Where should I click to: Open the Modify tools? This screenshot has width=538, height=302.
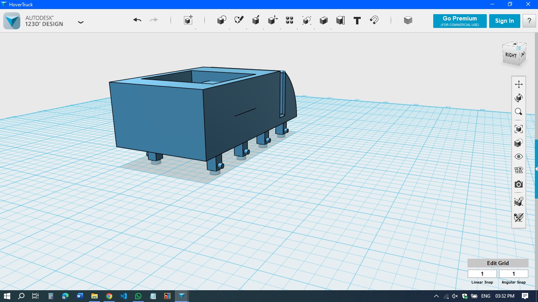(273, 20)
